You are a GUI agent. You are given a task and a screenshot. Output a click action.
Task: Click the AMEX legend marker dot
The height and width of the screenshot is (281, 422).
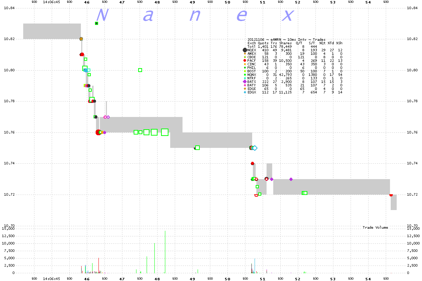[x=245, y=53]
